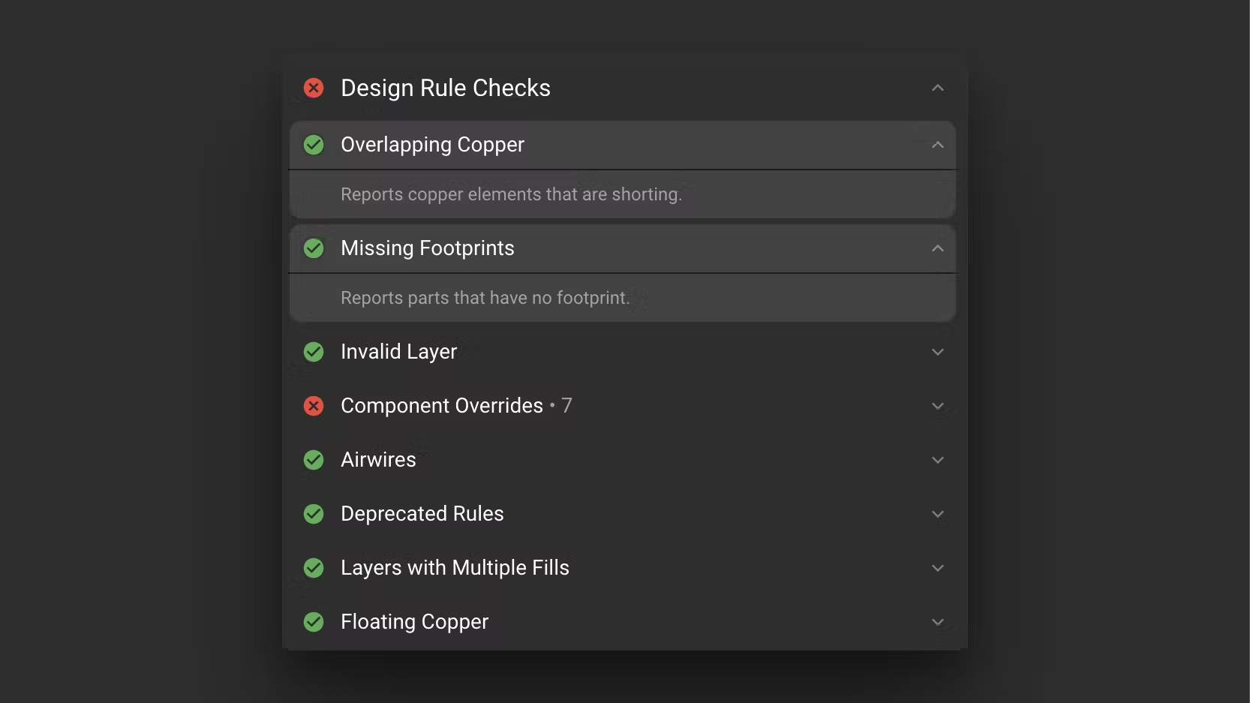This screenshot has width=1250, height=703.
Task: Expand the Component Overrides section
Action: coord(937,405)
